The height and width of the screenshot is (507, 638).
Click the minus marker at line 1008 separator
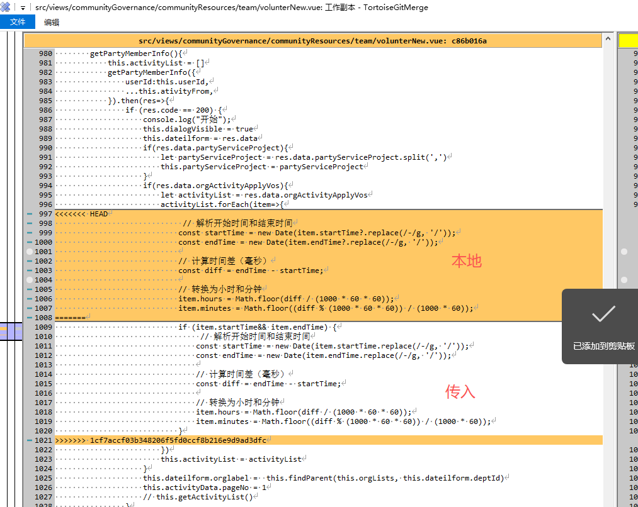pos(30,318)
